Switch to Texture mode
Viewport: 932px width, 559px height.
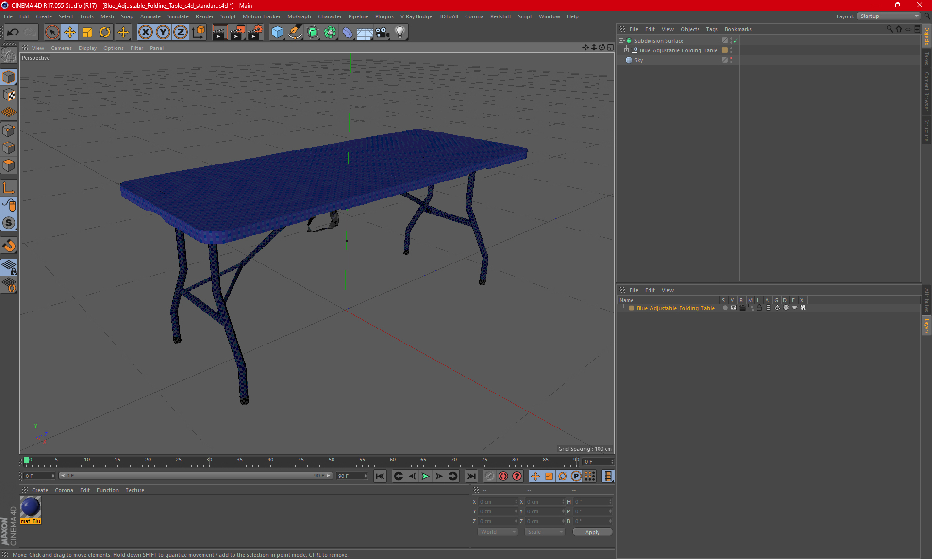pos(9,95)
